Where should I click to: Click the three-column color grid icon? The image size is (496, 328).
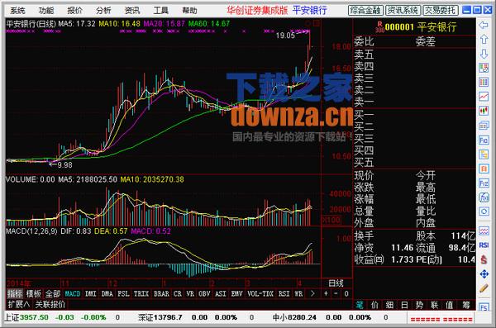click(484, 83)
